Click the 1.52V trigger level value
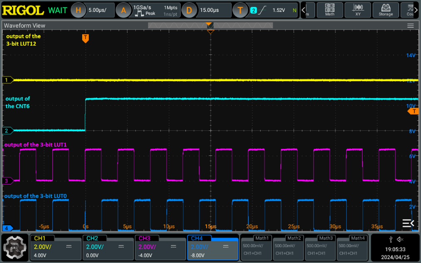This screenshot has width=421, height=263. pyautogui.click(x=279, y=10)
